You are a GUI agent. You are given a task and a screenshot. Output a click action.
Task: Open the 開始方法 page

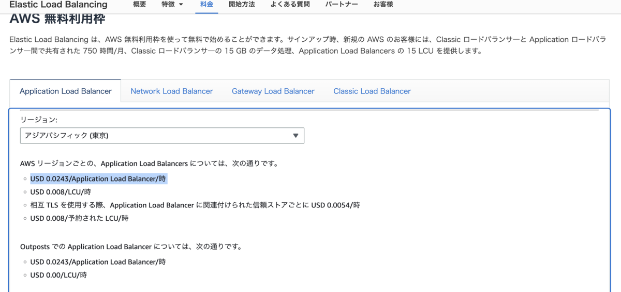(x=242, y=5)
